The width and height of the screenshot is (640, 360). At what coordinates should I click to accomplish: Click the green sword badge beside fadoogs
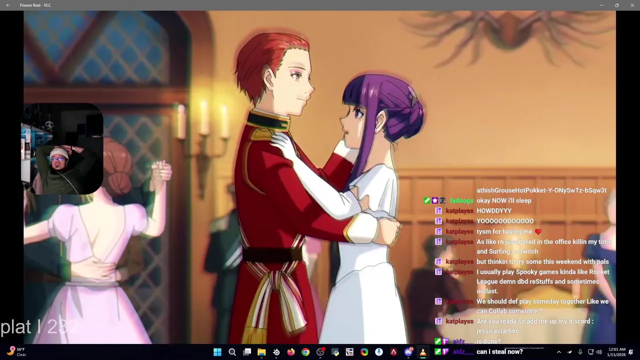[x=427, y=200]
